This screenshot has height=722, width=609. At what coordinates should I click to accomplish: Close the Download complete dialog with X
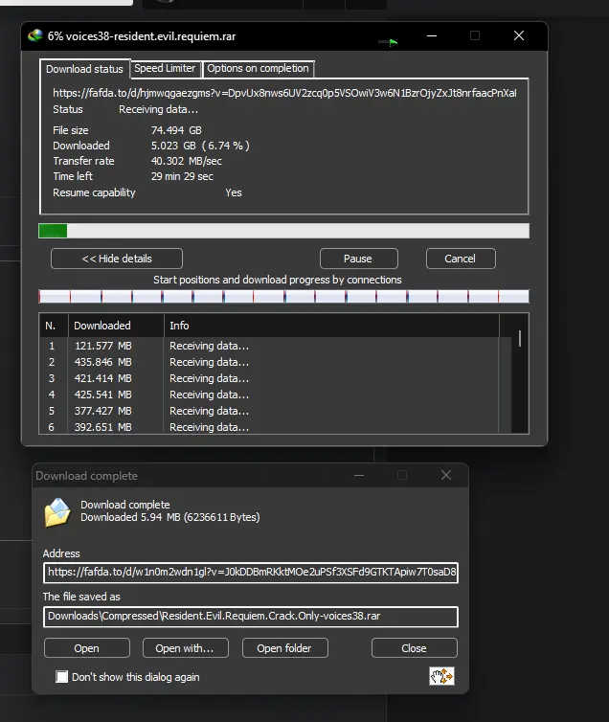446,475
